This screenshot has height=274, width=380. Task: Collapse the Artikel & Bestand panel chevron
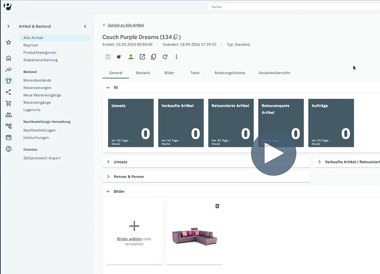[85, 26]
